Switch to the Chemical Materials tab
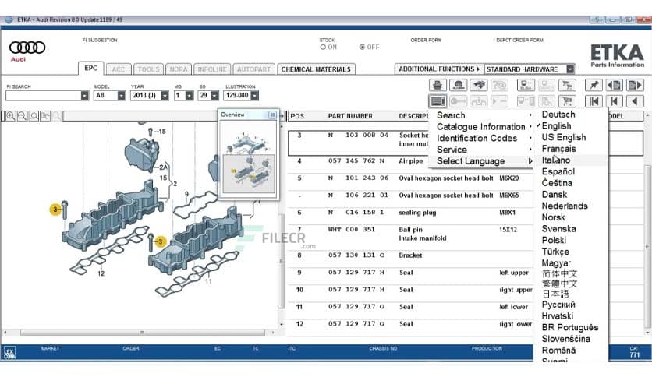The width and height of the screenshot is (652, 377). coord(315,69)
